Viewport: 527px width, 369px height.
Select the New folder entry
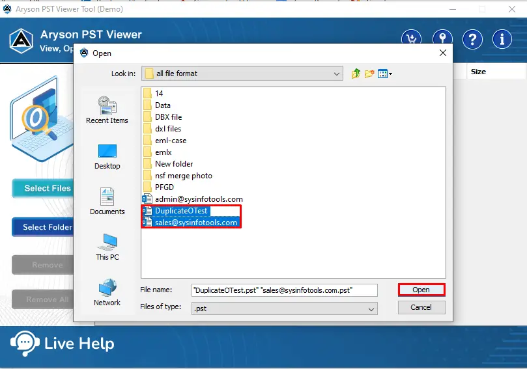click(x=168, y=164)
